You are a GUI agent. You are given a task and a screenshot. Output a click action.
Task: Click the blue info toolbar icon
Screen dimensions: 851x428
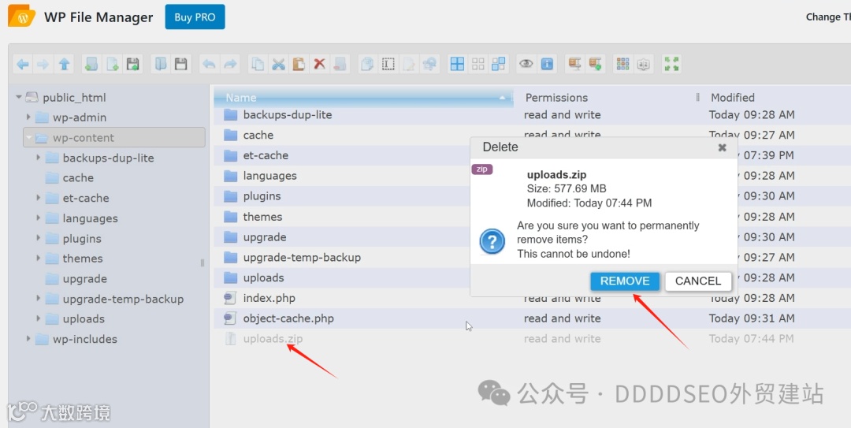pos(547,64)
